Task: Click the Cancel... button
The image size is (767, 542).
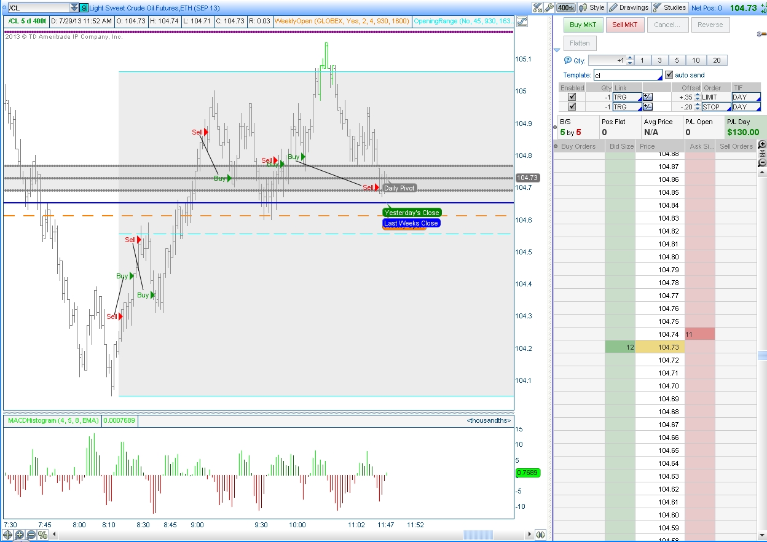Action: coord(667,25)
